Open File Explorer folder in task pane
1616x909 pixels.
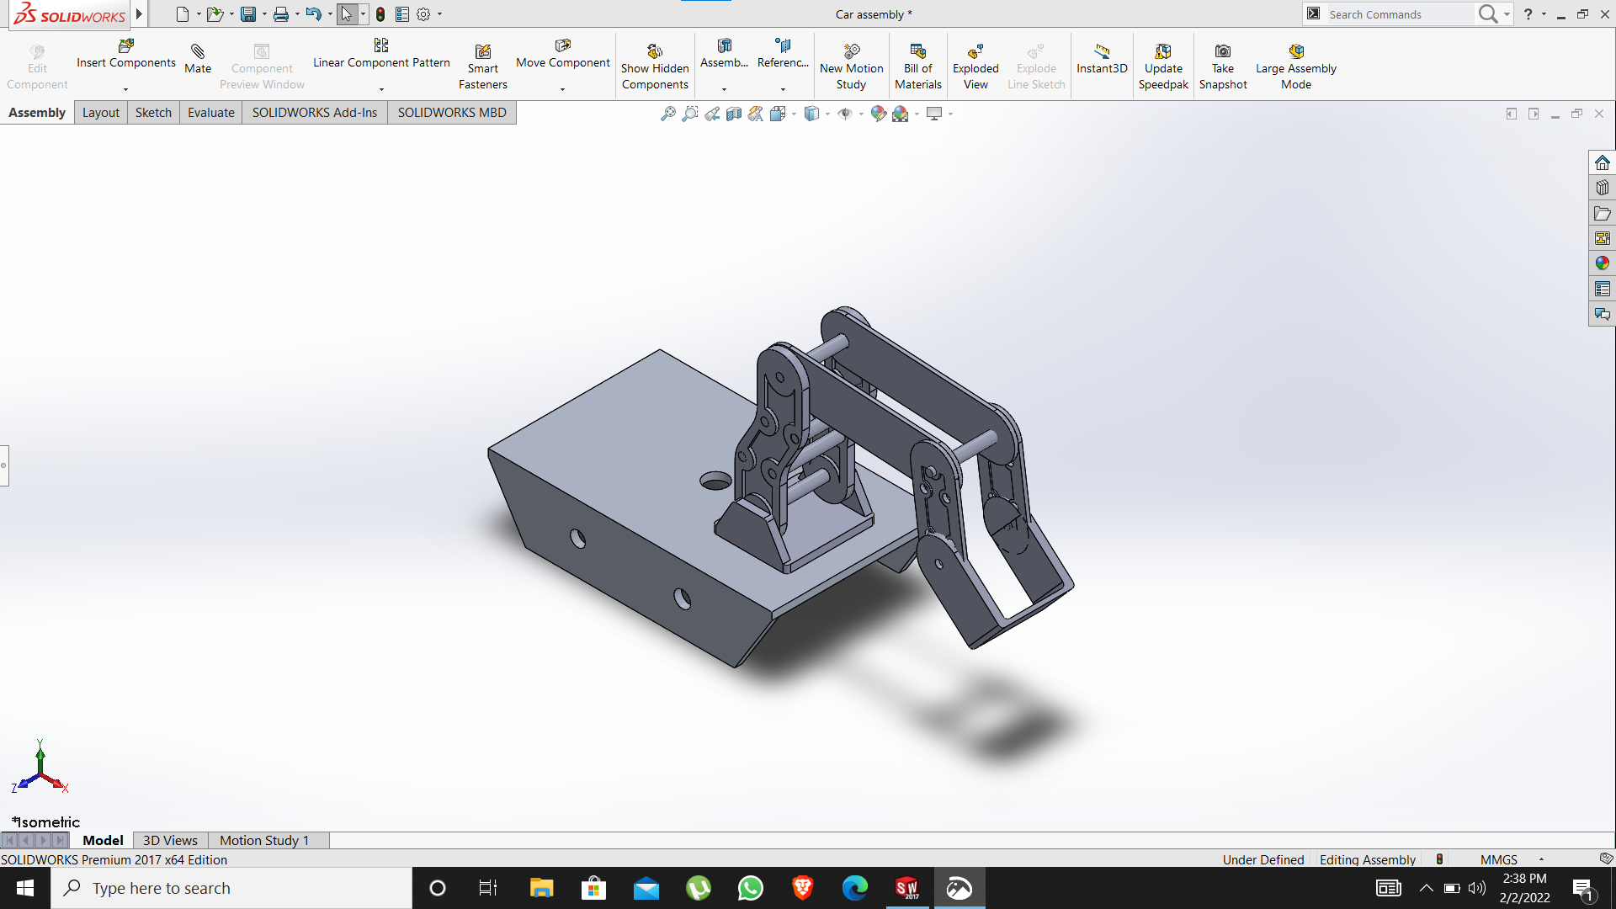coord(1602,213)
